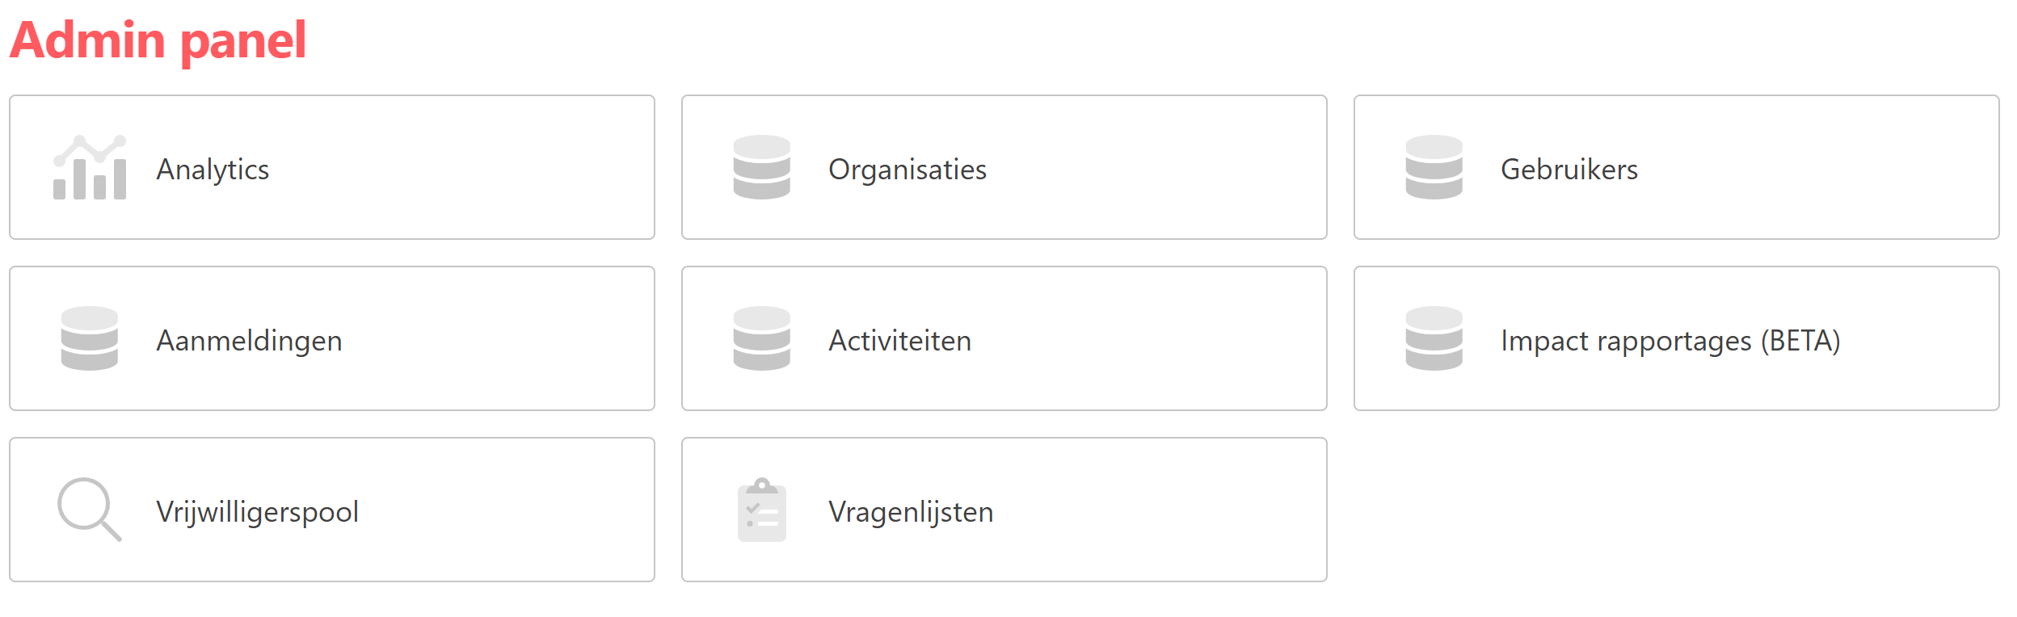Open the Vrijwilligerspool text link

257,512
